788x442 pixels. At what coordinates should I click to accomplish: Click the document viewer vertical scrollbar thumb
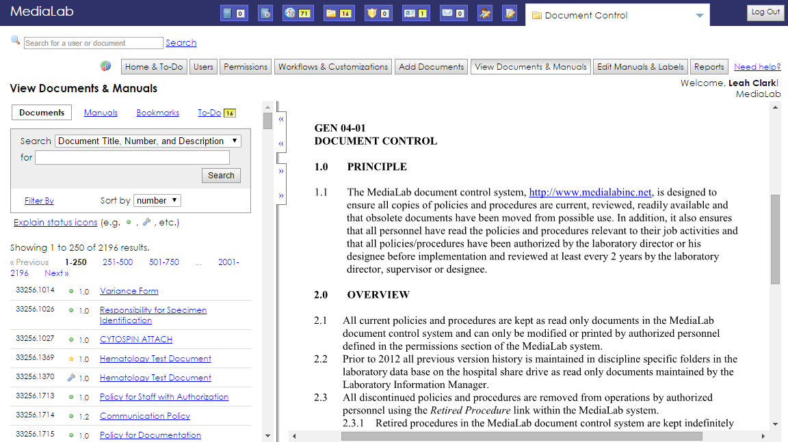(x=775, y=239)
